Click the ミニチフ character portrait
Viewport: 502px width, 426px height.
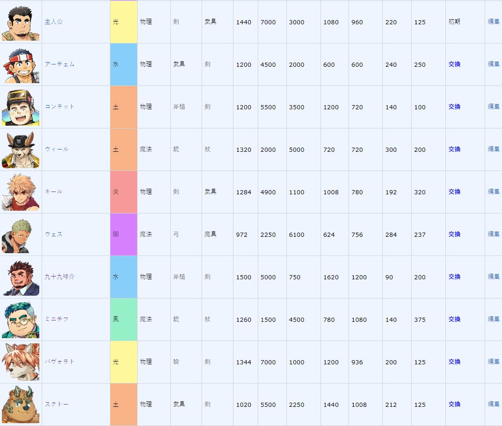21,319
